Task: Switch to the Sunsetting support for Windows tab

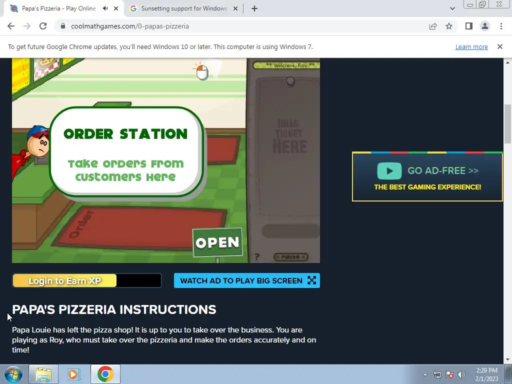Action: pyautogui.click(x=184, y=8)
